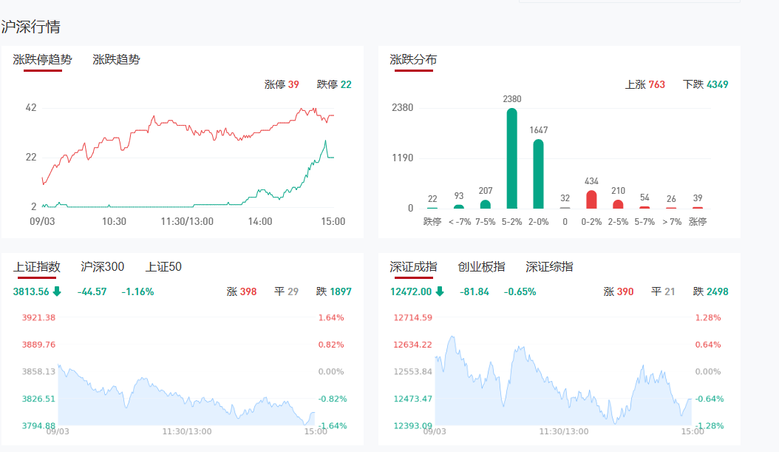Click the 涨跌分布 panel heading
Screen dimensions: 779x452
[413, 60]
